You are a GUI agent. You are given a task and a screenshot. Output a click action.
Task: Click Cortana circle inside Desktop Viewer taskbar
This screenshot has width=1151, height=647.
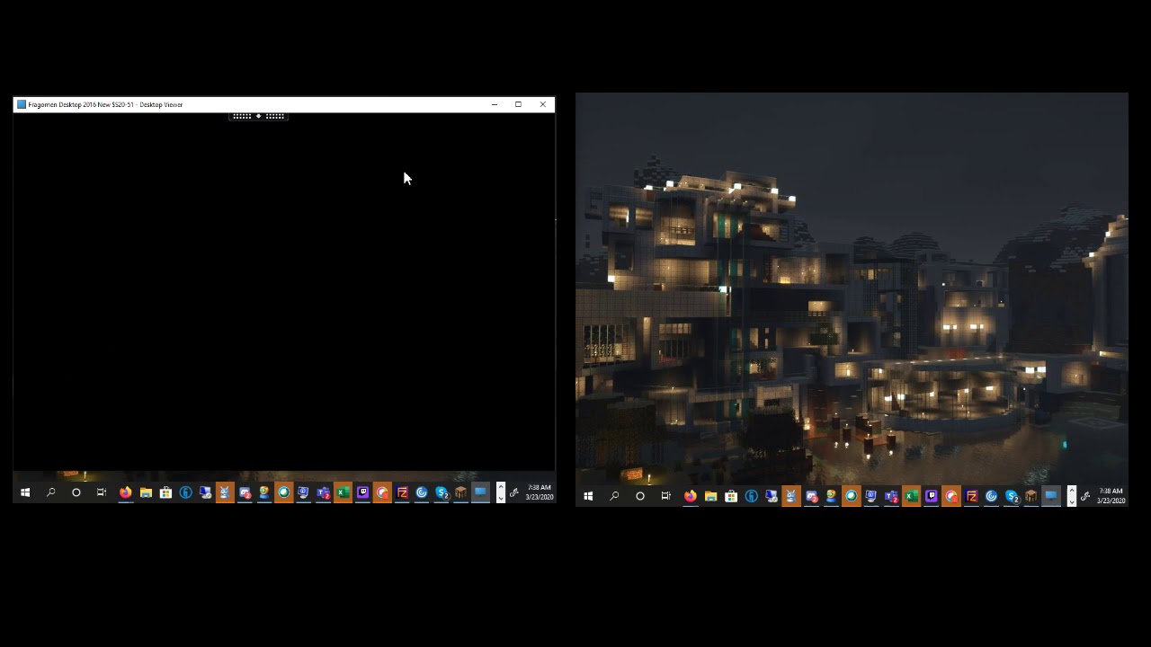[76, 492]
